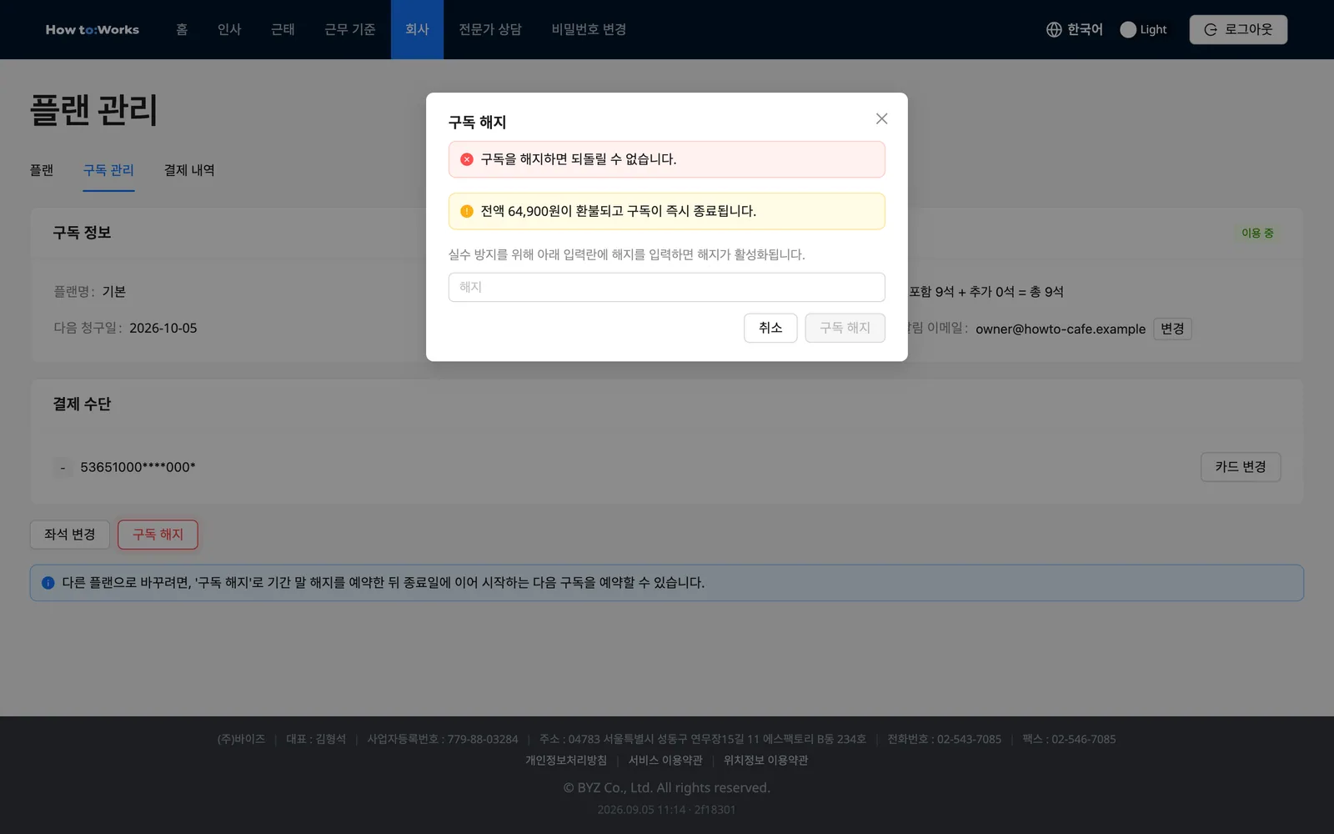This screenshot has width=1334, height=834.
Task: Open the 위치정보 이용약관 footer link
Action: 766,761
